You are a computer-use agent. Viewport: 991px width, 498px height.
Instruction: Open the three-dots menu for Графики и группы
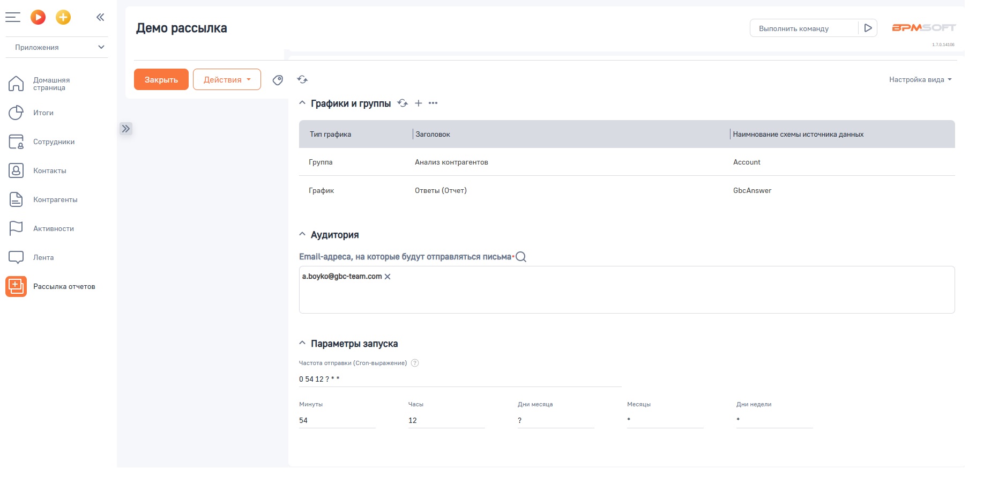point(433,103)
